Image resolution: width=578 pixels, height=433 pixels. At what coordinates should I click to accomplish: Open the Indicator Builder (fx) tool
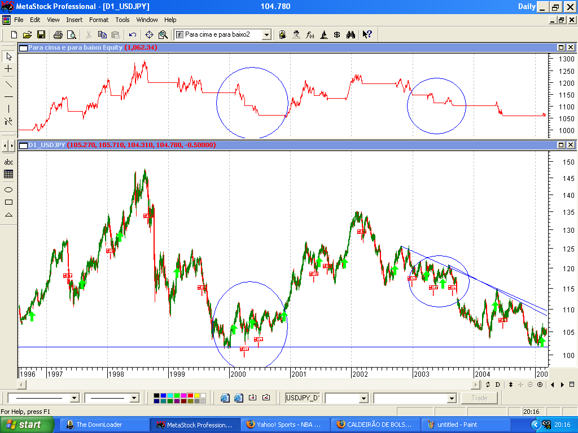click(310, 34)
